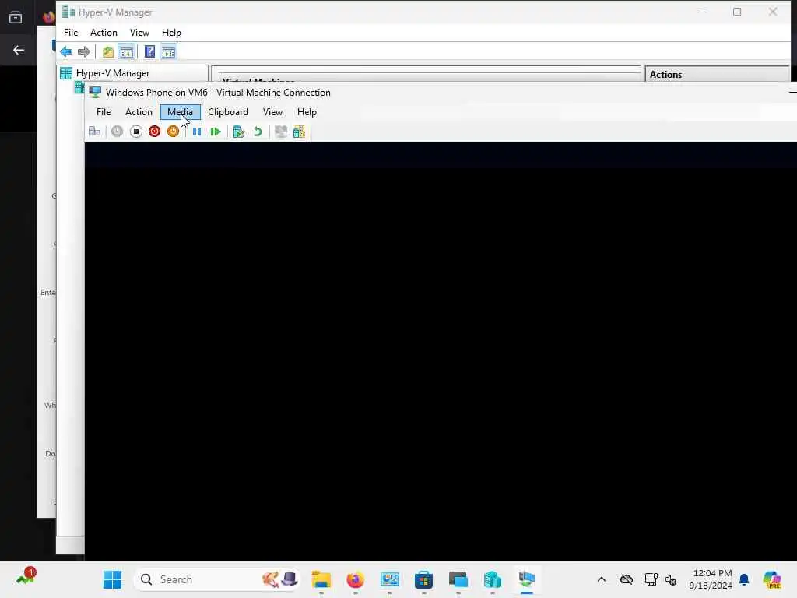
Task: Click the cloud sync tray icon
Action: pos(627,579)
